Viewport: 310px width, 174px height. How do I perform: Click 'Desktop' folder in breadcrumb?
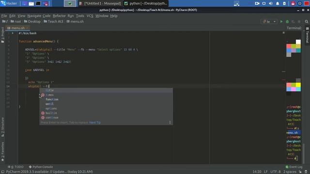coord(32,21)
